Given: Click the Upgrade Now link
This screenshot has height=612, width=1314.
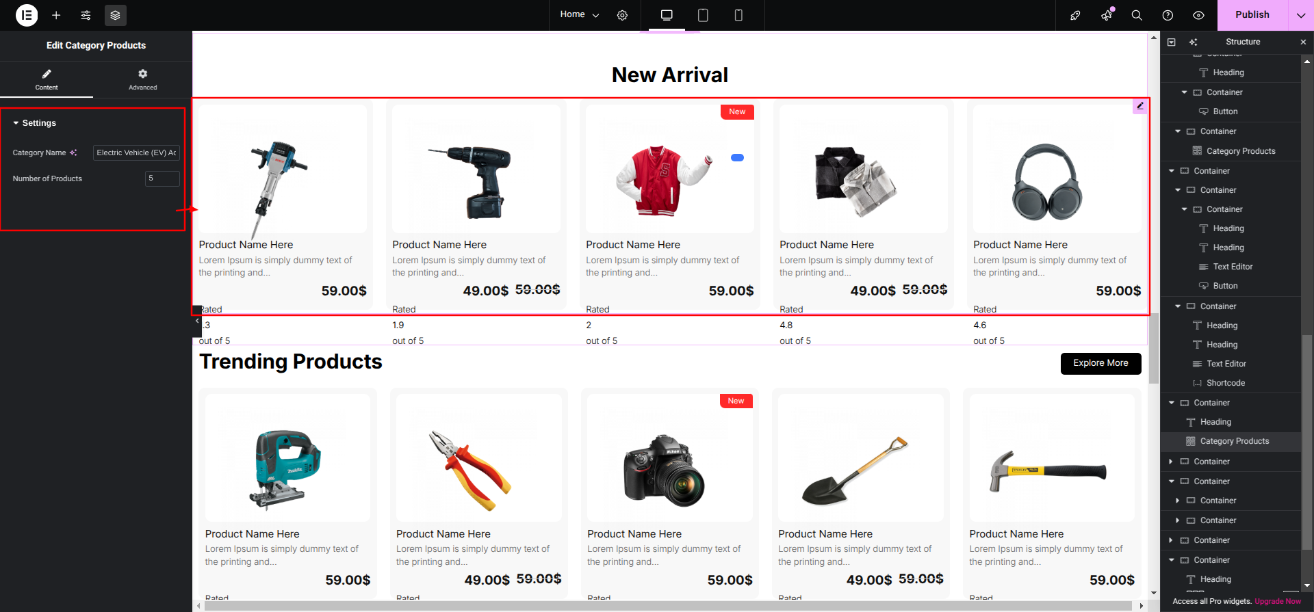Looking at the screenshot, I should [1277, 602].
